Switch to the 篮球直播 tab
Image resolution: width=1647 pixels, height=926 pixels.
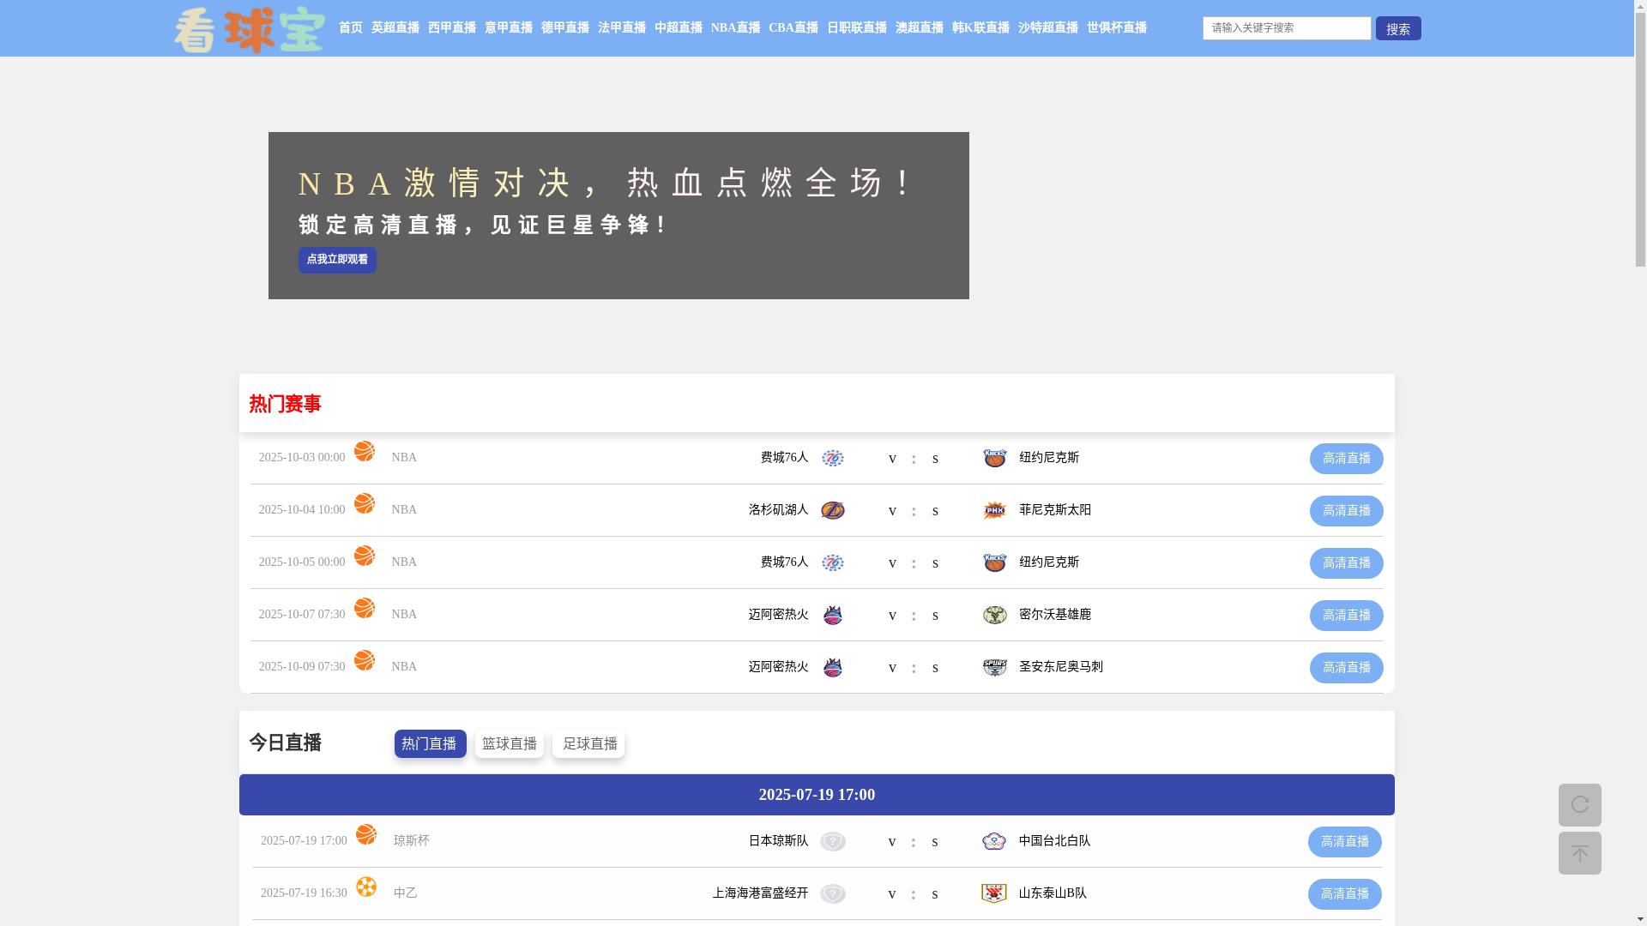[510, 744]
